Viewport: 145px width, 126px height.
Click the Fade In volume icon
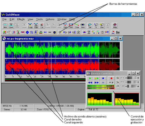click(69, 32)
